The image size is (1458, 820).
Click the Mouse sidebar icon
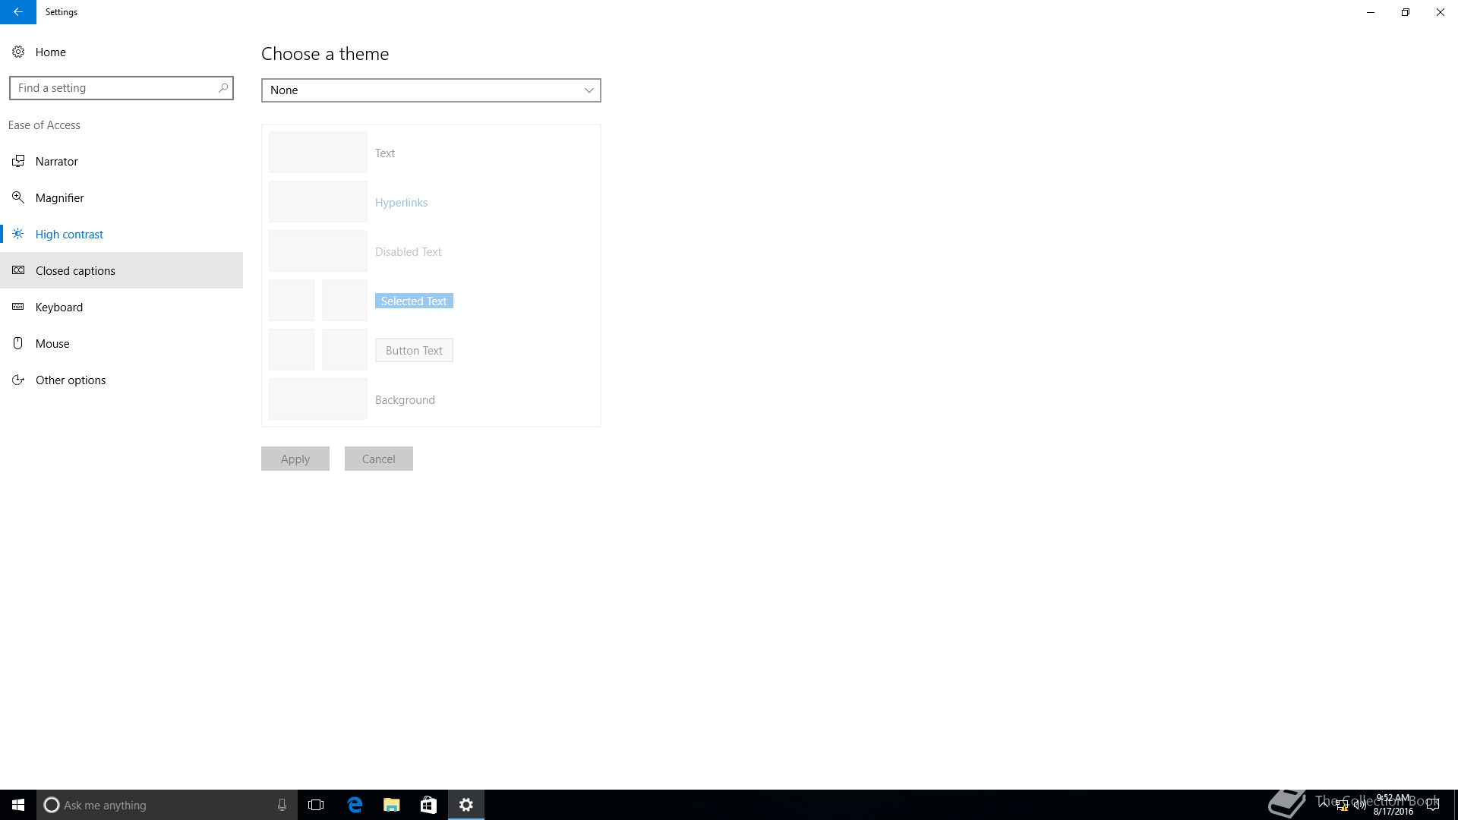(18, 343)
